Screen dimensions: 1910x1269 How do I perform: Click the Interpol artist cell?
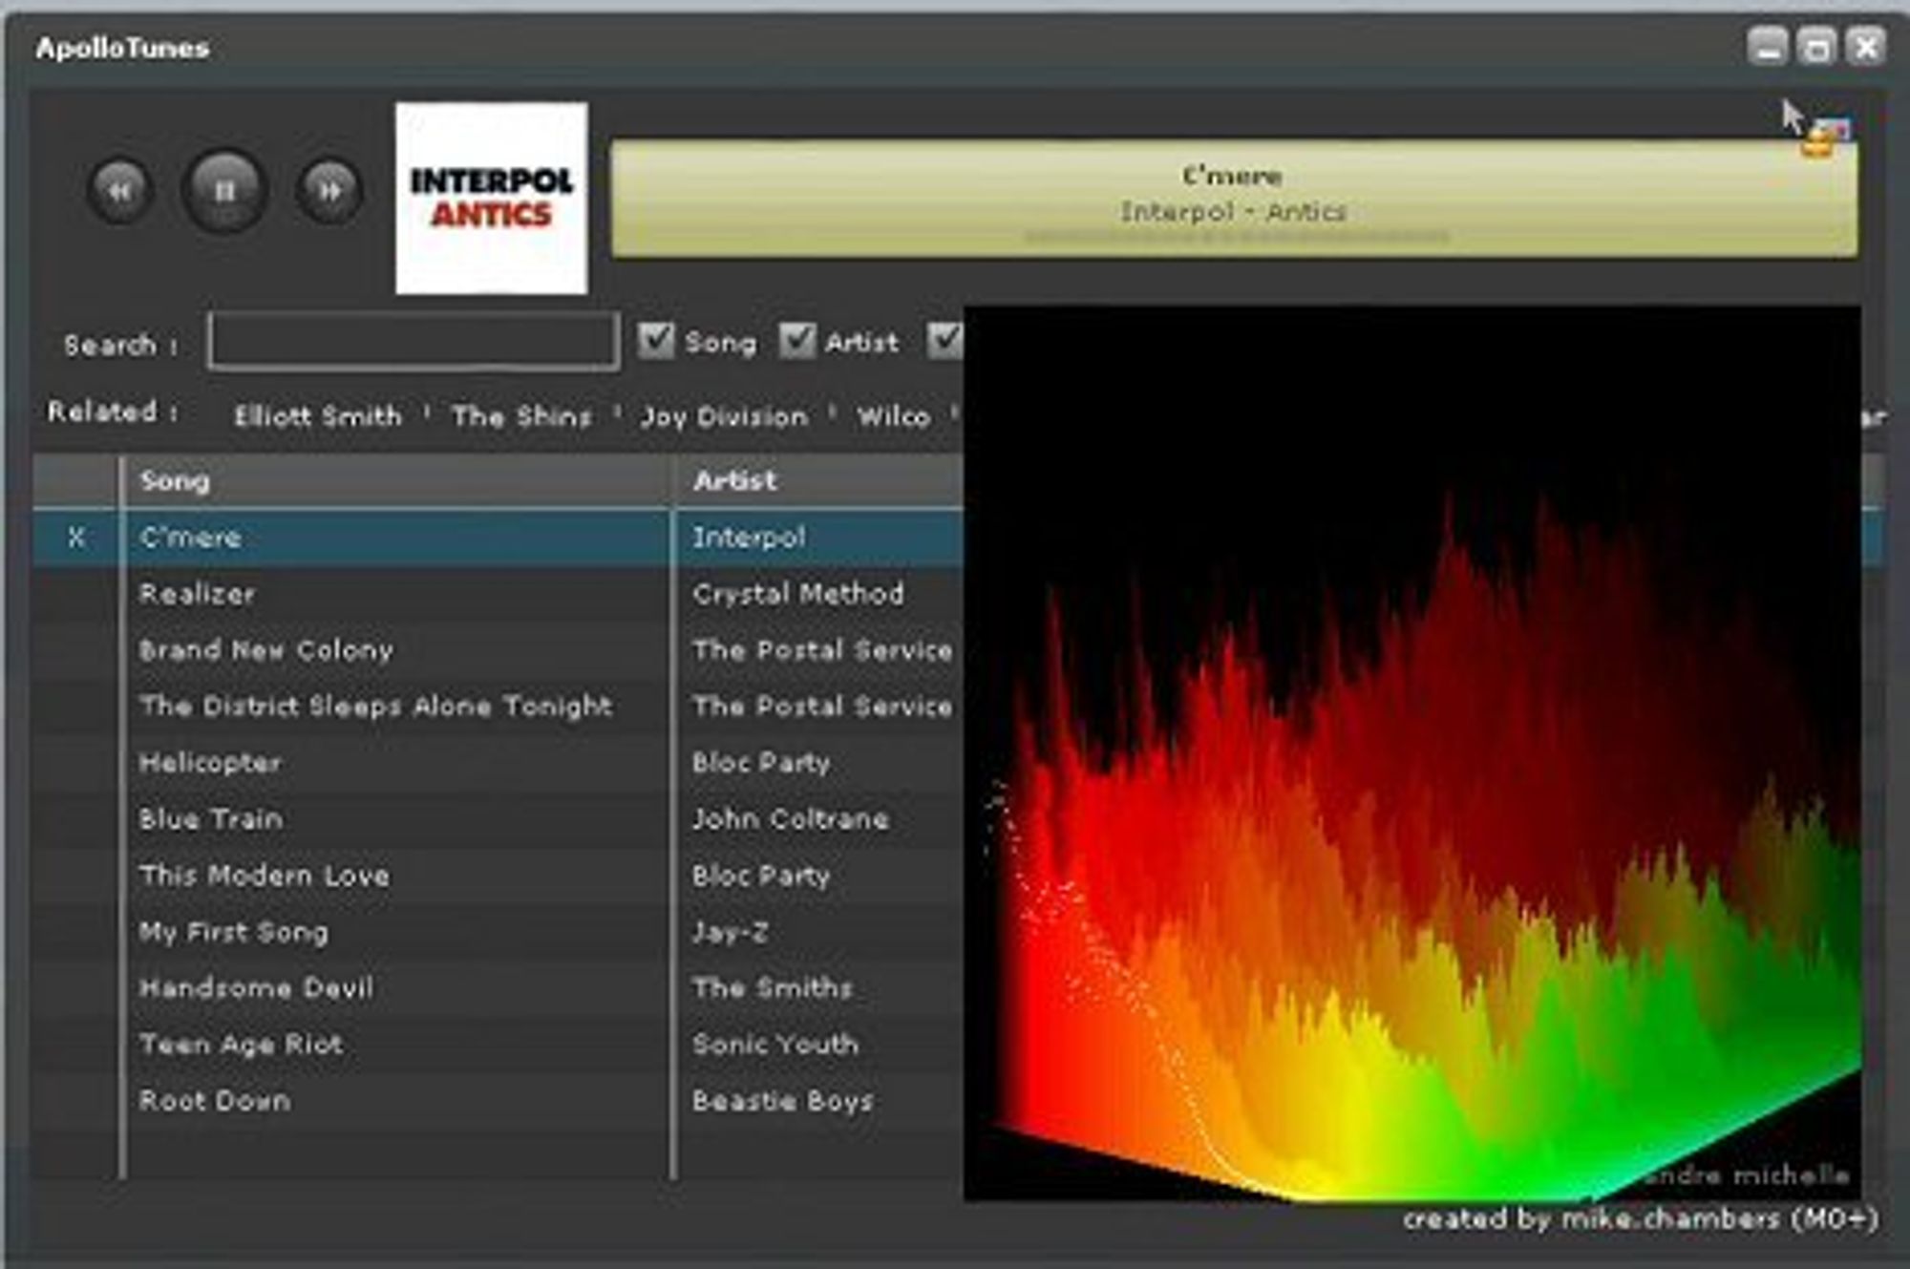point(749,538)
